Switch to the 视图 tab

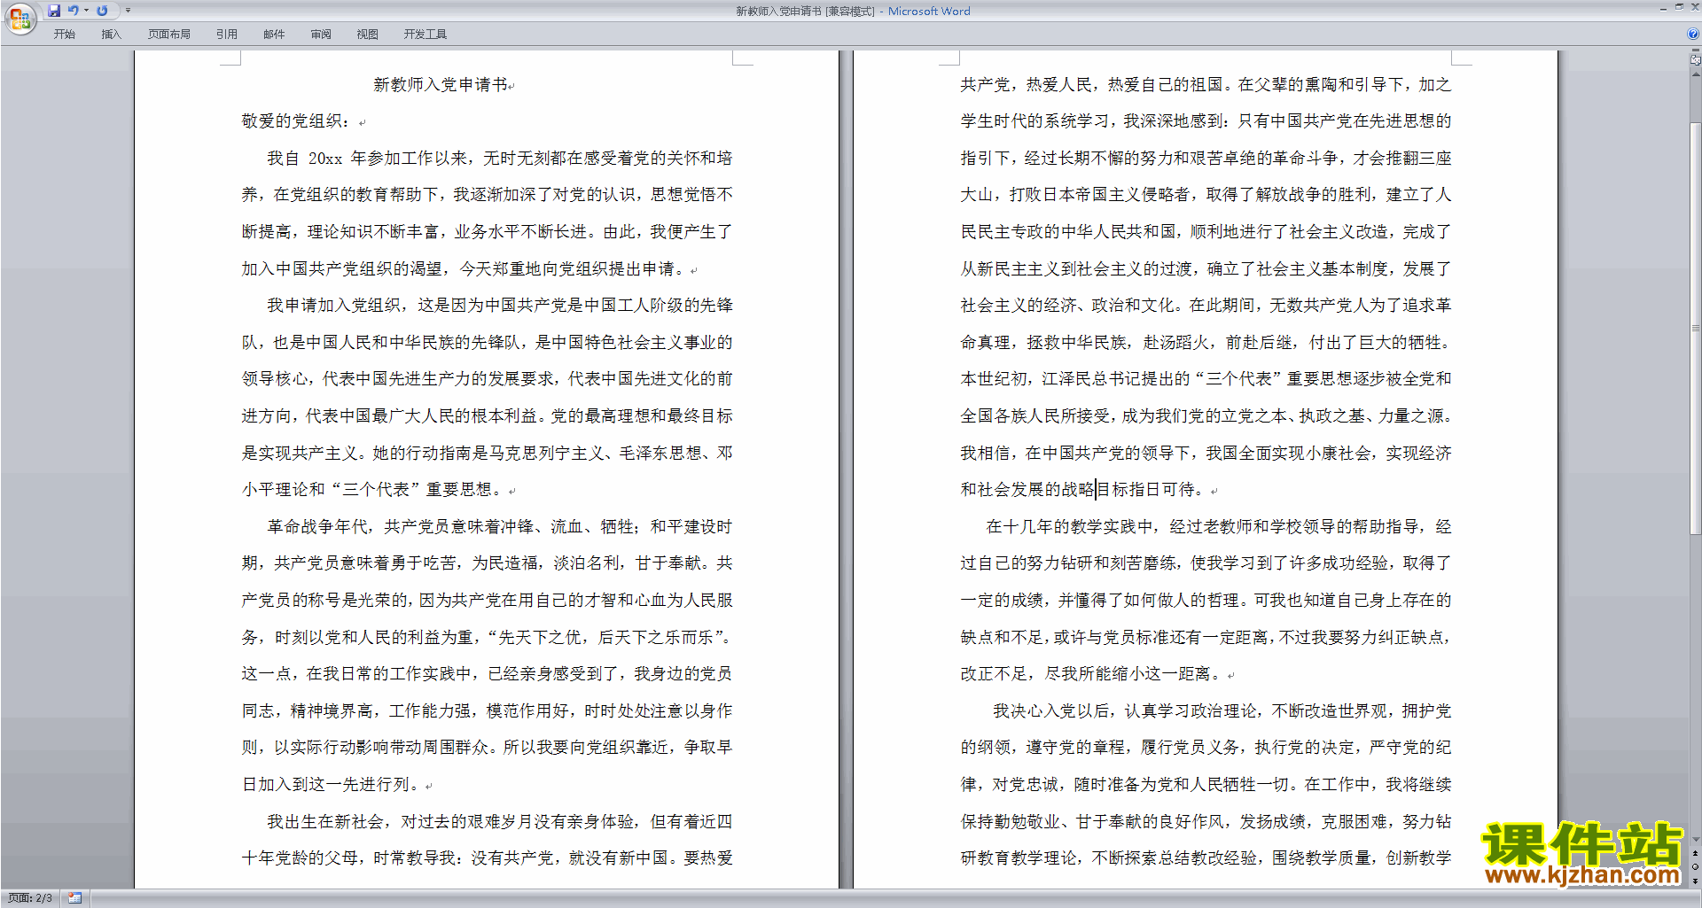pos(368,35)
